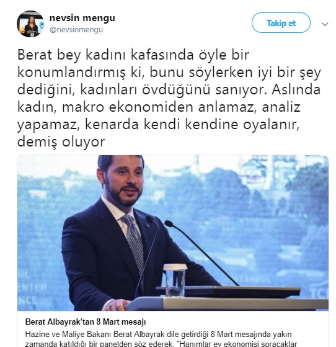Viewport: 336px width, 347px height.
Task: Click the card text line starting zamanda katıldığı
Action: click(161, 344)
